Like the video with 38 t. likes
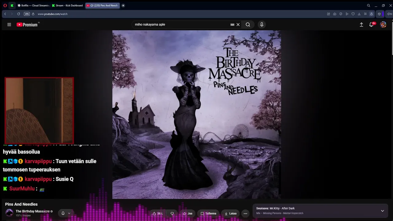 (x=158, y=213)
